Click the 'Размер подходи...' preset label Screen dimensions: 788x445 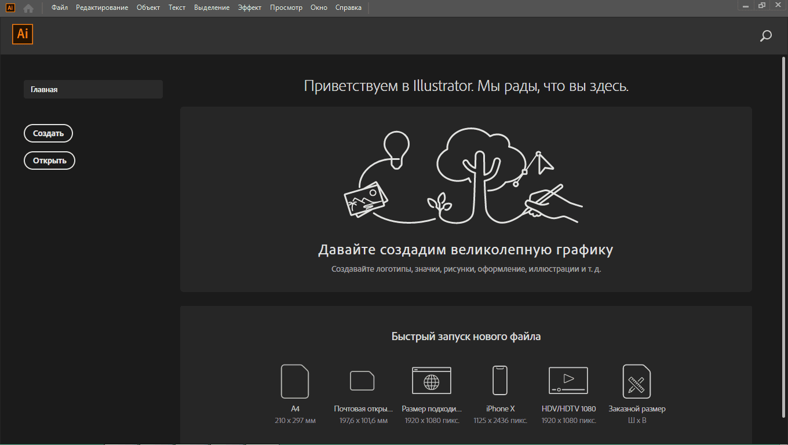(432, 409)
